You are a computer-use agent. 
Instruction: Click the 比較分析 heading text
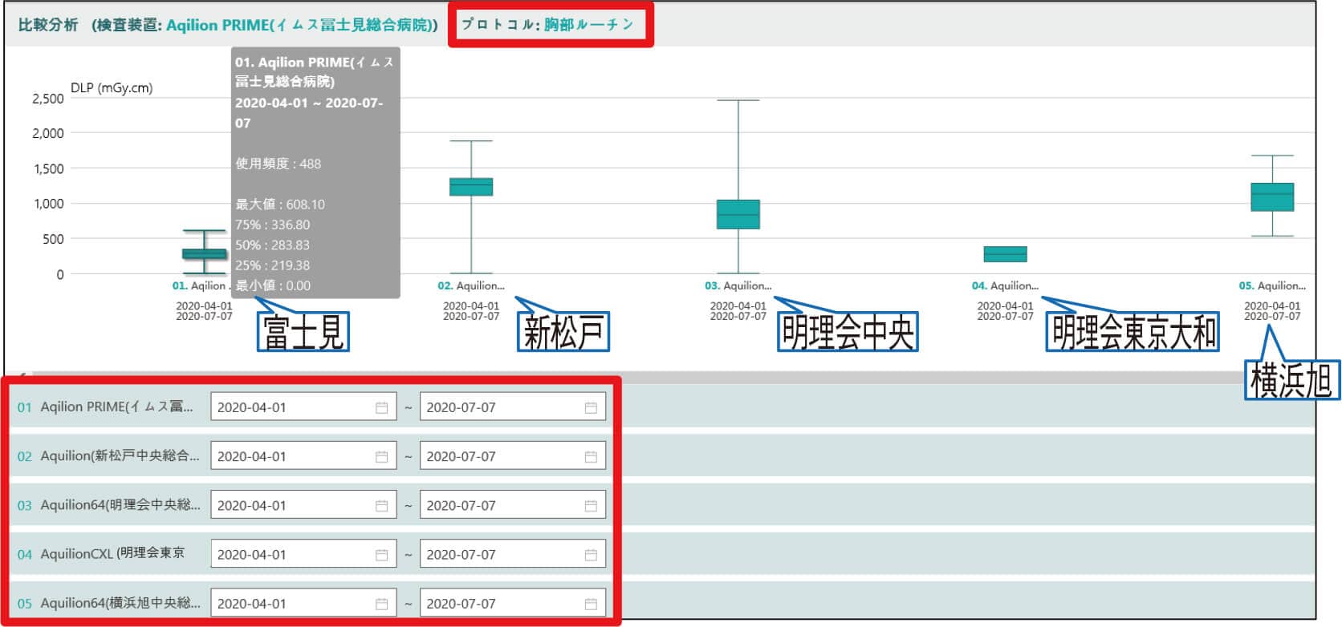tap(48, 25)
